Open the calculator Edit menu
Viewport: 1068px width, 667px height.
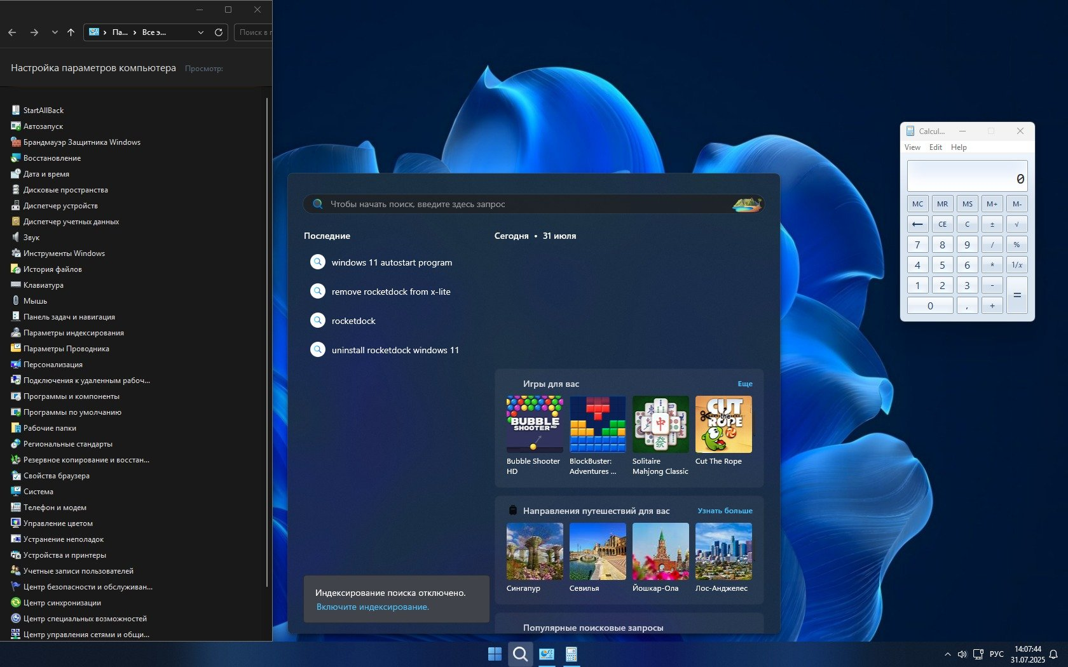click(935, 147)
